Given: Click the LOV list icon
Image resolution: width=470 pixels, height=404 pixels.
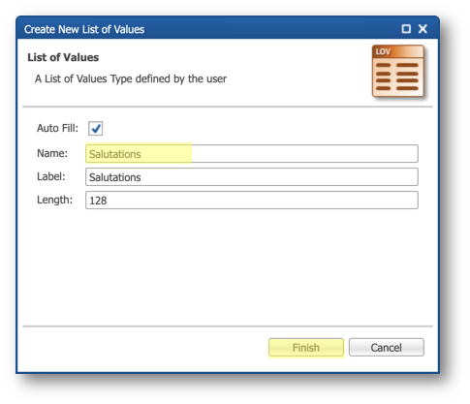Looking at the screenshot, I should pos(398,71).
